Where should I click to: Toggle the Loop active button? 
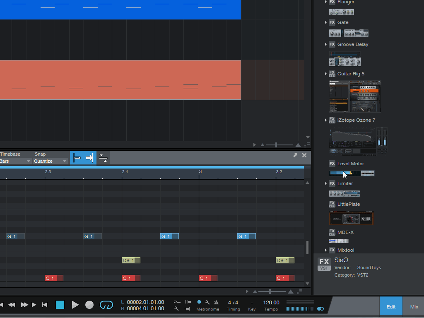(x=106, y=305)
